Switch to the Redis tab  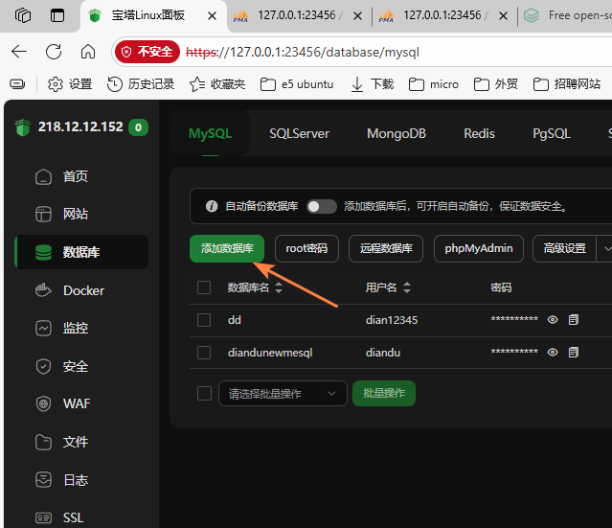[x=479, y=133]
